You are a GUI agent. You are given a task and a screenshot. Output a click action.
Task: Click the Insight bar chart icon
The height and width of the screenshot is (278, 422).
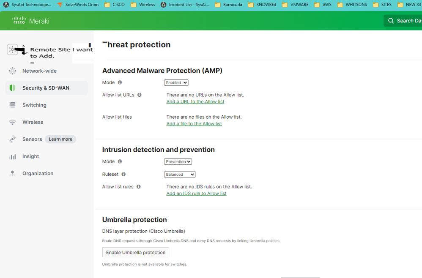point(12,156)
